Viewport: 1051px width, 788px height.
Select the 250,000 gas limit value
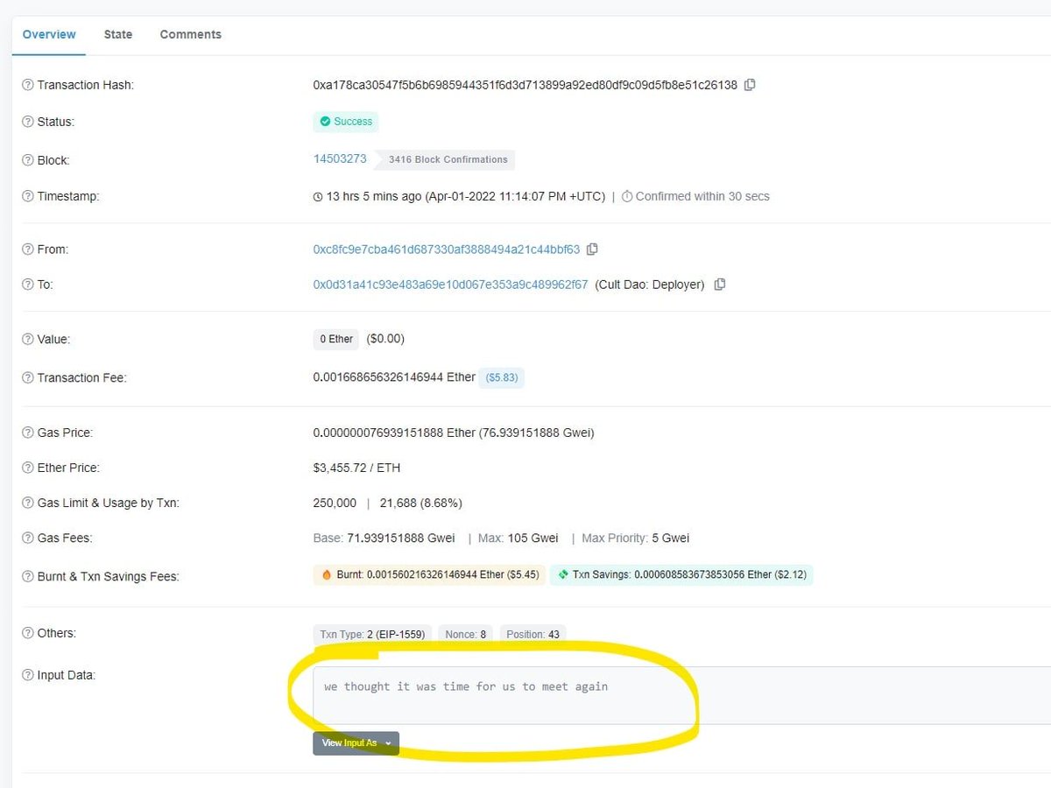coord(335,503)
